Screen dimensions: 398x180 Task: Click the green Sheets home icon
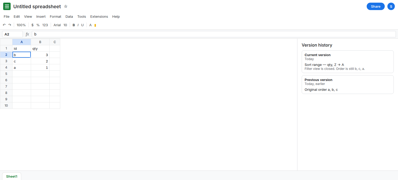7,6
